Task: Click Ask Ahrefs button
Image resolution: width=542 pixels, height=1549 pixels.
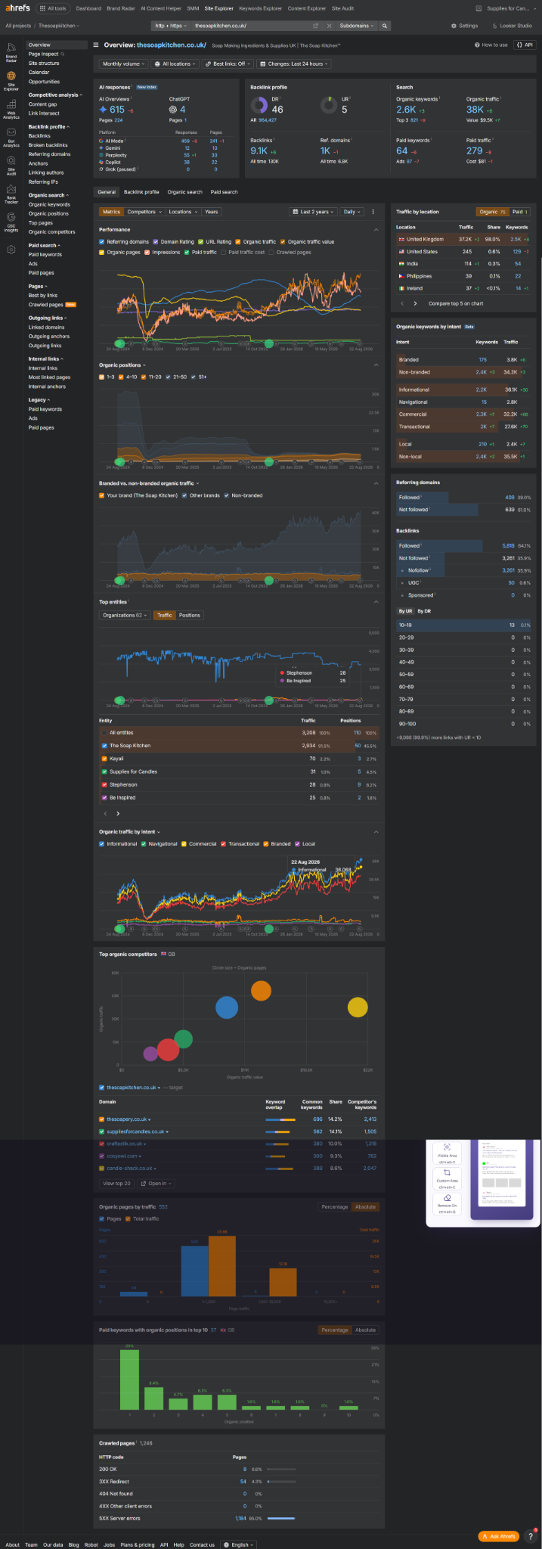Action: click(500, 1536)
